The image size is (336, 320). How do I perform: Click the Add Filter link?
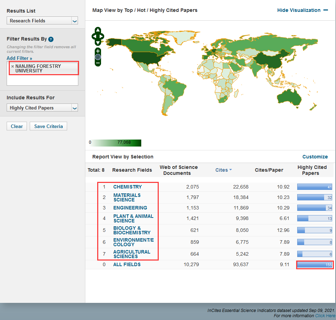19,58
